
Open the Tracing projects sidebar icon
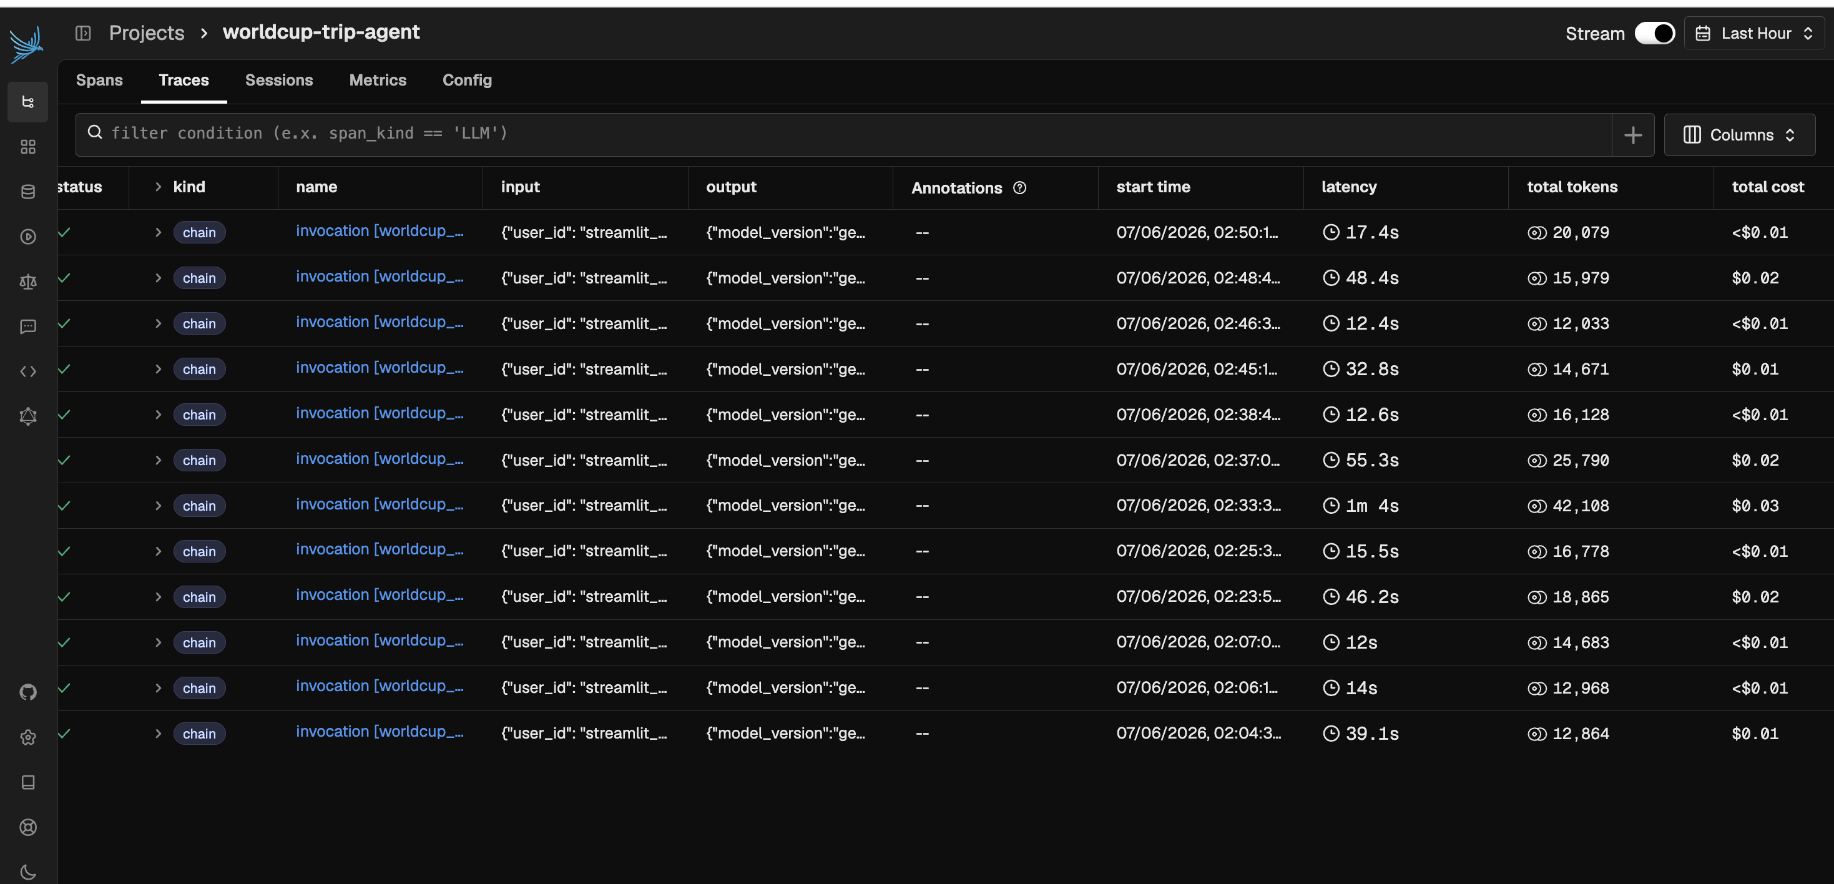click(27, 102)
